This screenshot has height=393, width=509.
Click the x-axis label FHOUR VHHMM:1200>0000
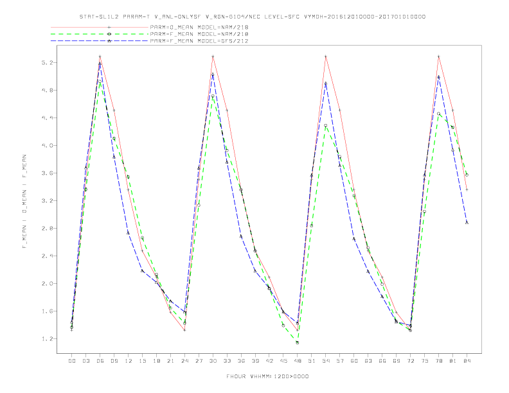(x=267, y=376)
